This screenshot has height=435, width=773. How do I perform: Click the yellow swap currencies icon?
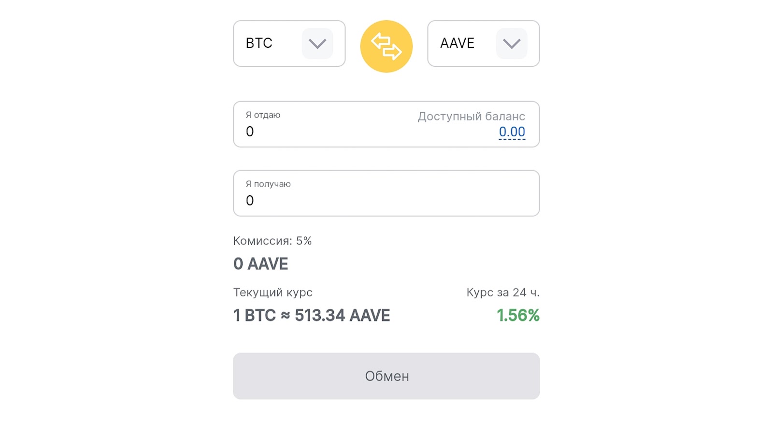pyautogui.click(x=386, y=46)
